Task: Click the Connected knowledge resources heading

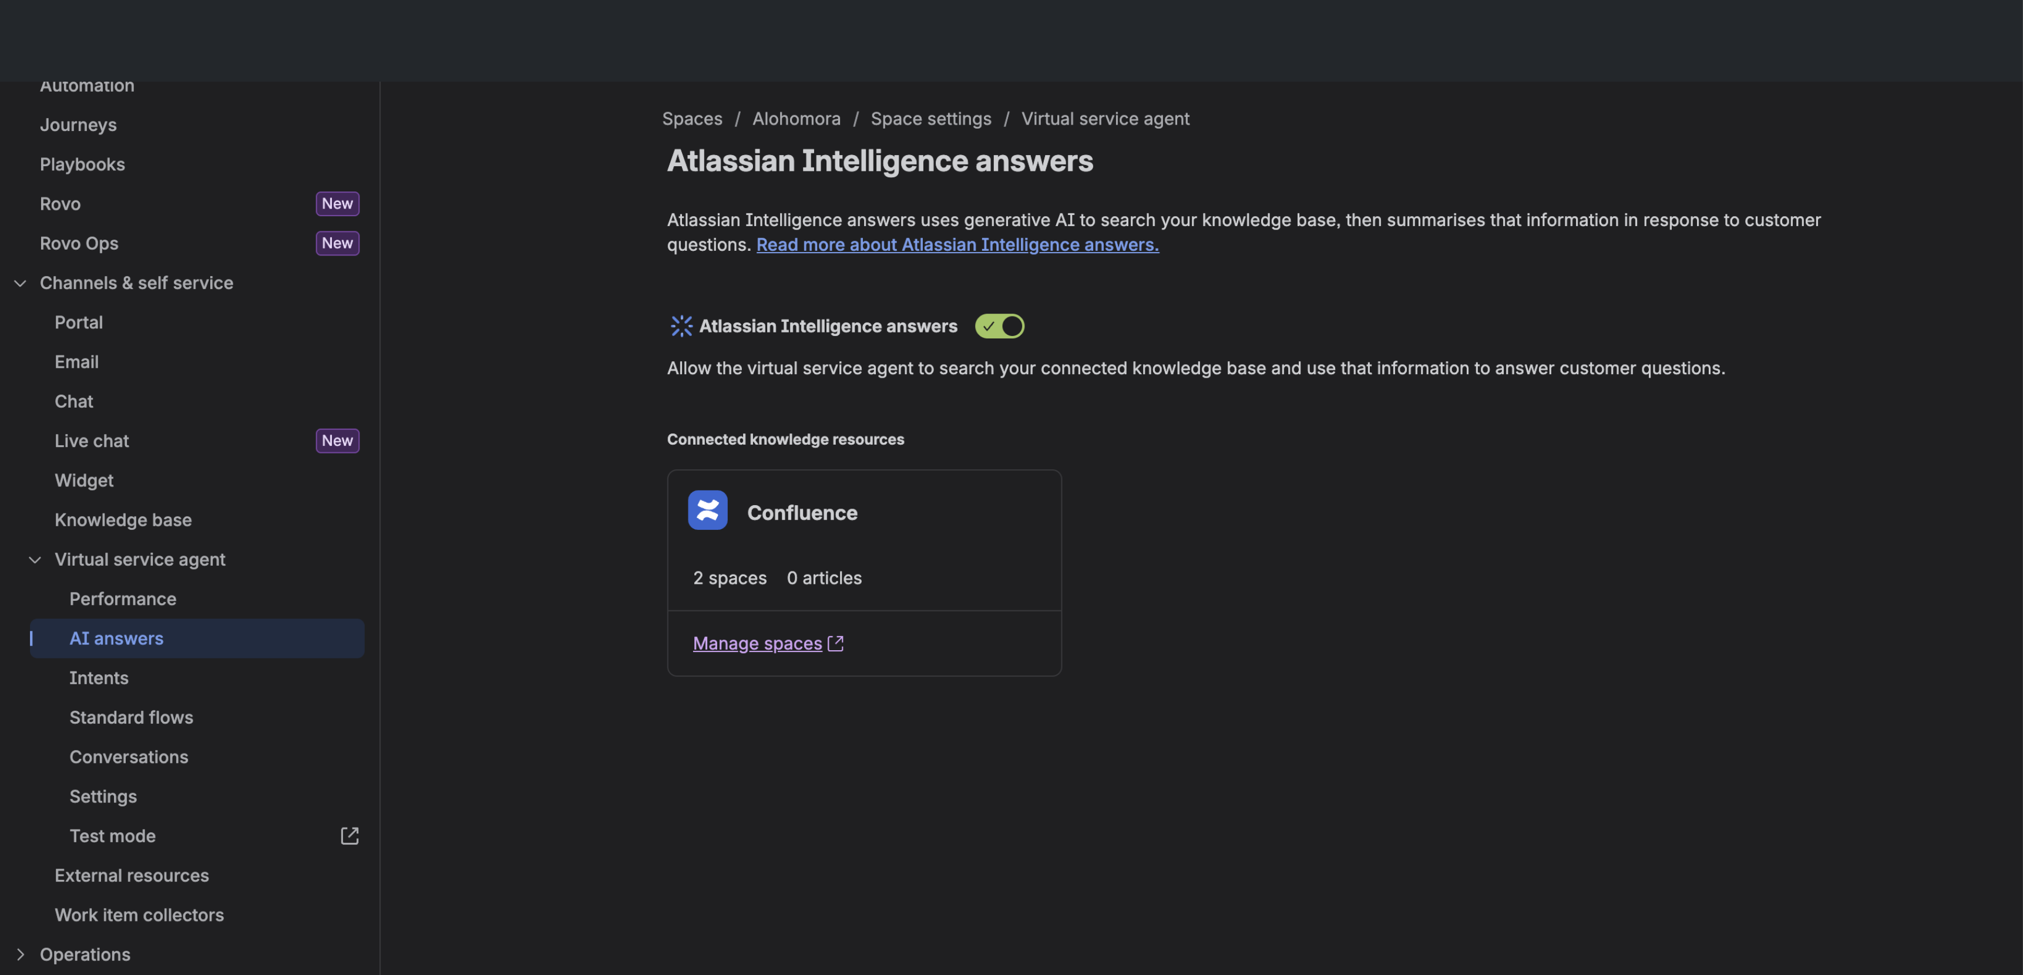Action: (x=785, y=439)
